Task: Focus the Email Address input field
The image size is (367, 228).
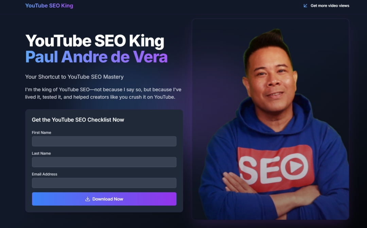Action: pos(104,183)
